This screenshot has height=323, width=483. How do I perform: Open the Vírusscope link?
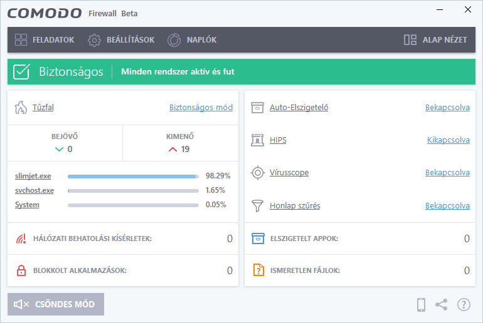[x=289, y=173]
